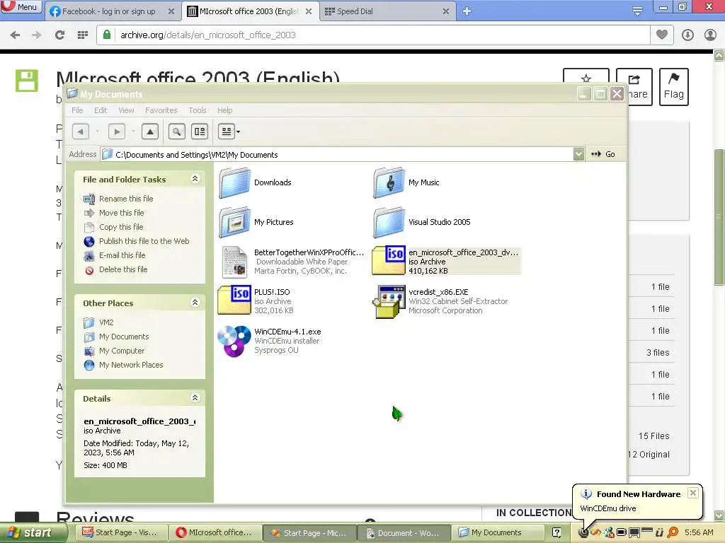Open the browser downloads icon
Viewport: 725px width, 543px height.
click(687, 35)
